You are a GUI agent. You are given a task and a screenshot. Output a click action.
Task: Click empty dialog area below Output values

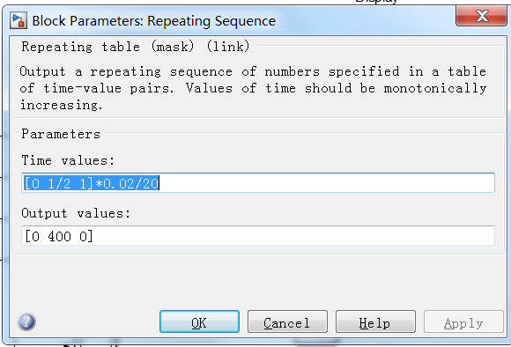coord(257,282)
